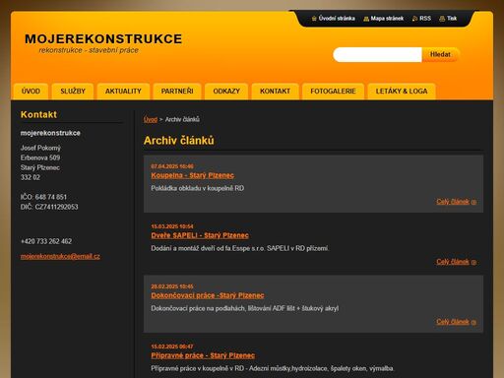Open article Dveře SAPELI - Starý Plzenec
Viewport: 504px width, 378px height.
click(x=200, y=235)
